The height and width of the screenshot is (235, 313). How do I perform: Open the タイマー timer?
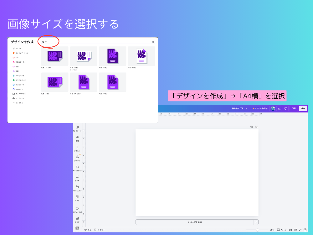(100, 230)
